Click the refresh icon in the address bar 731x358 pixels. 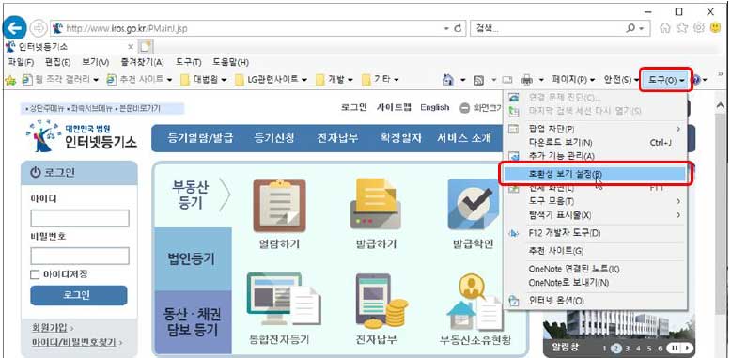(458, 28)
